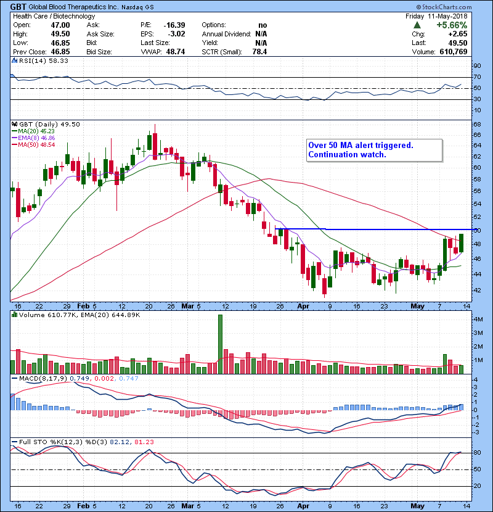Click the Full STO legend line marker
Viewport: 493px width, 512px height.
[14, 442]
